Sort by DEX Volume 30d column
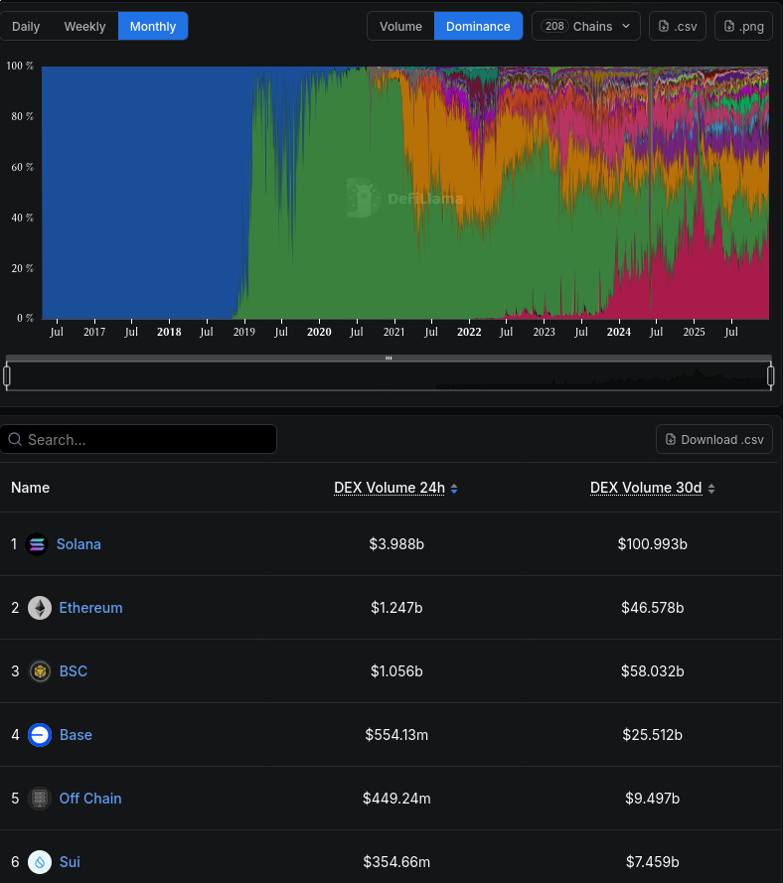The height and width of the screenshot is (883, 783). pos(646,488)
